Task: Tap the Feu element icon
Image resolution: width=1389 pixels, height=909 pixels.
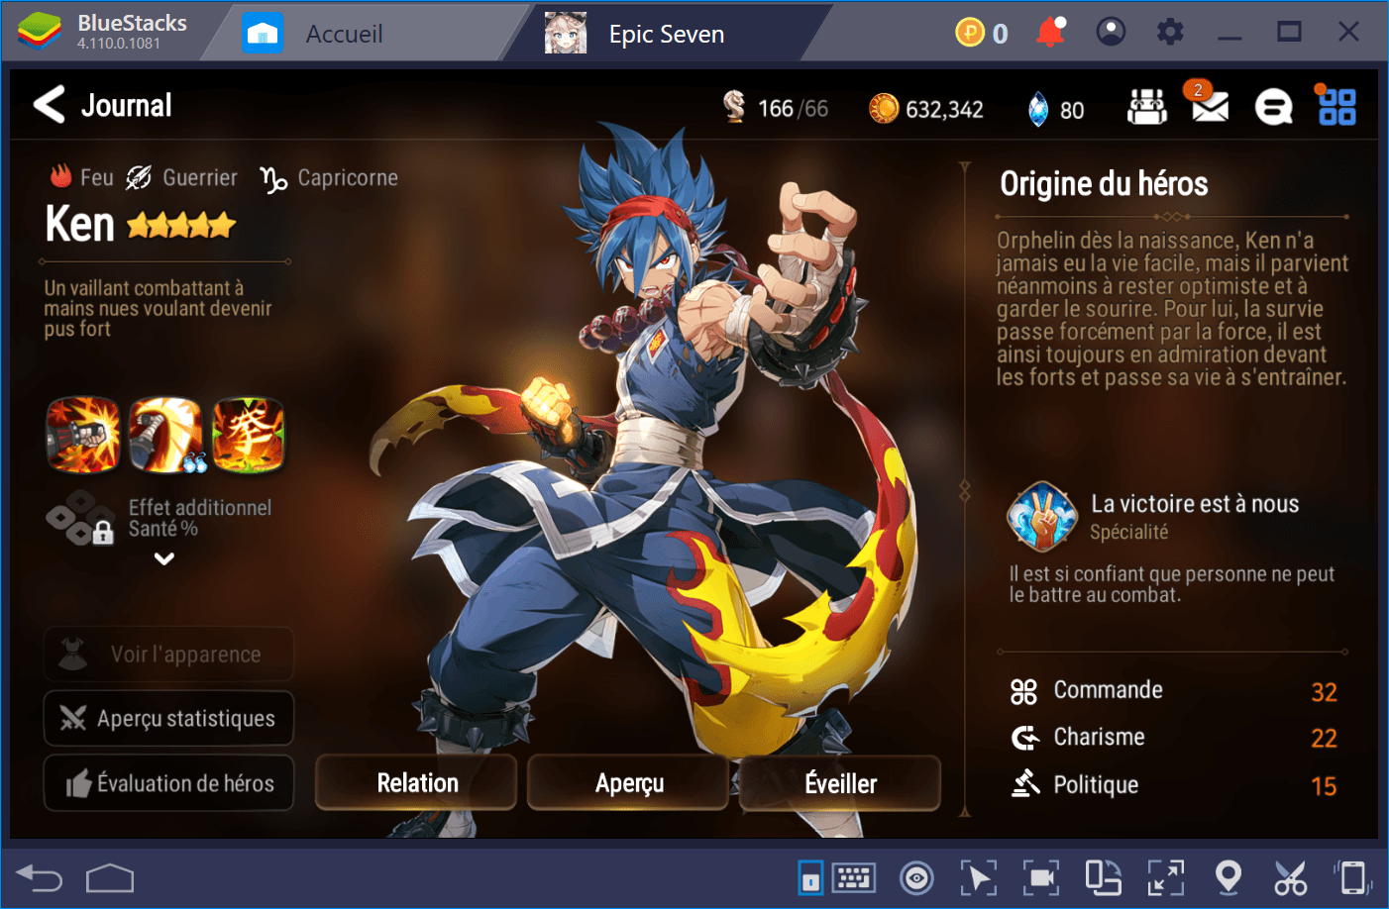Action: 61,176
